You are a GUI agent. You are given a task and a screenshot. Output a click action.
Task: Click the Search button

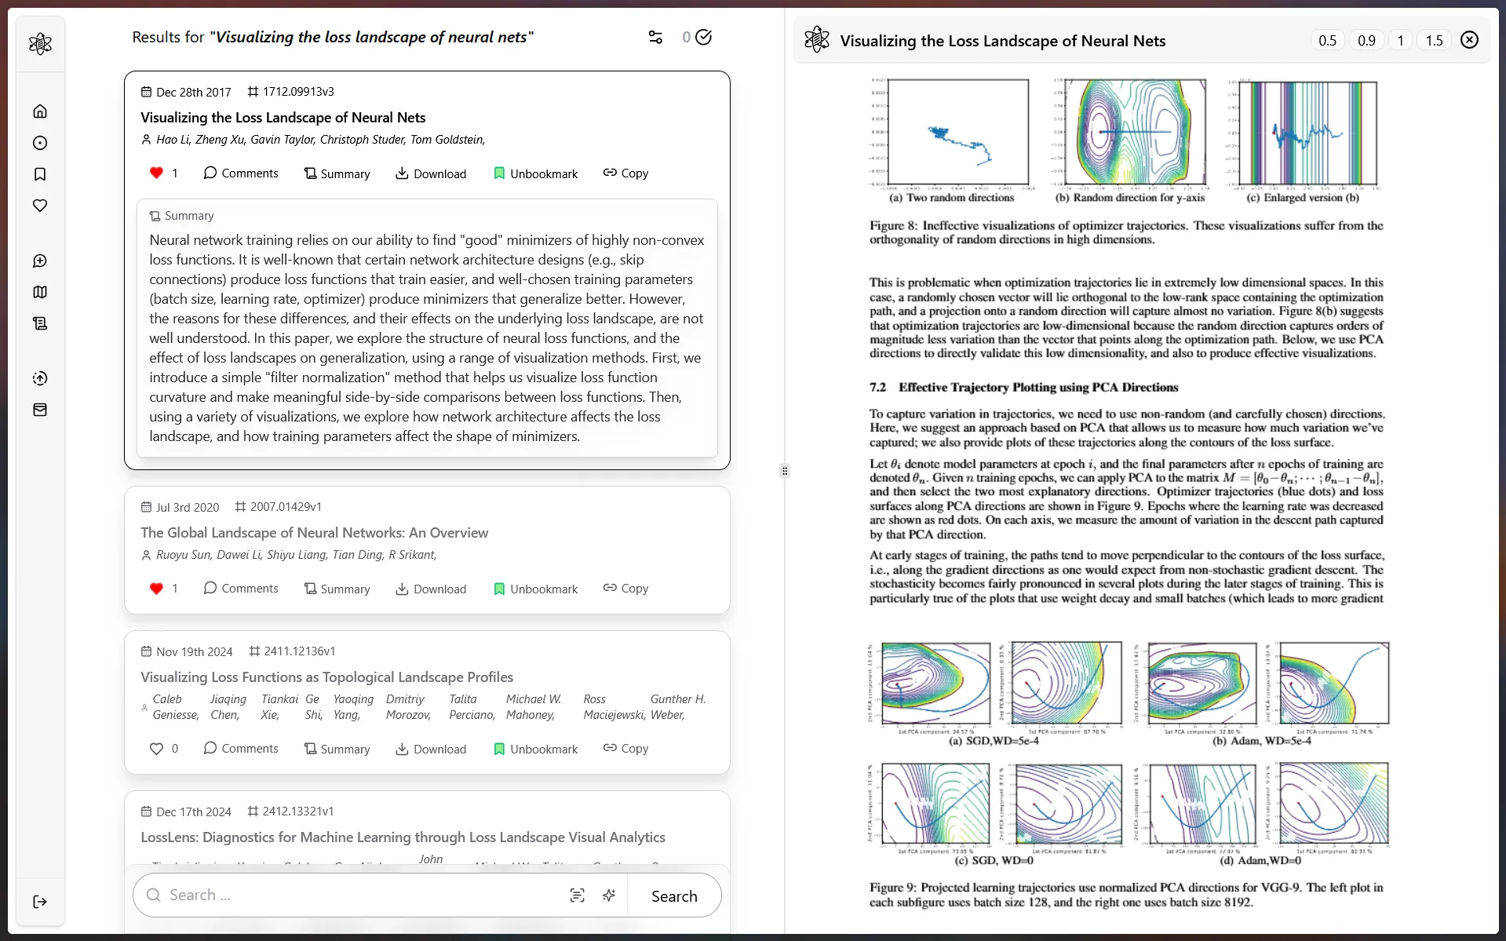[x=674, y=895]
